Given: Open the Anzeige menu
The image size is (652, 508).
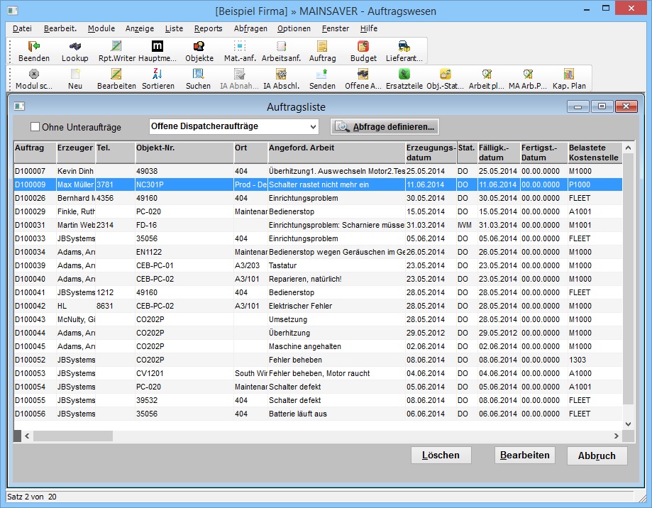Looking at the screenshot, I should [x=140, y=28].
